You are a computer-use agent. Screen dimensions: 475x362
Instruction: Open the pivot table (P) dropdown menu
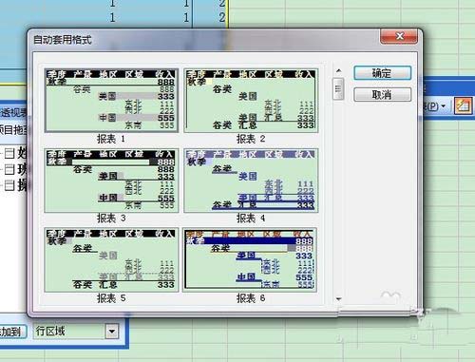[x=435, y=106]
